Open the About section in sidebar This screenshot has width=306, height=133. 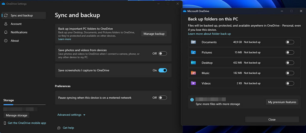pos(15,41)
